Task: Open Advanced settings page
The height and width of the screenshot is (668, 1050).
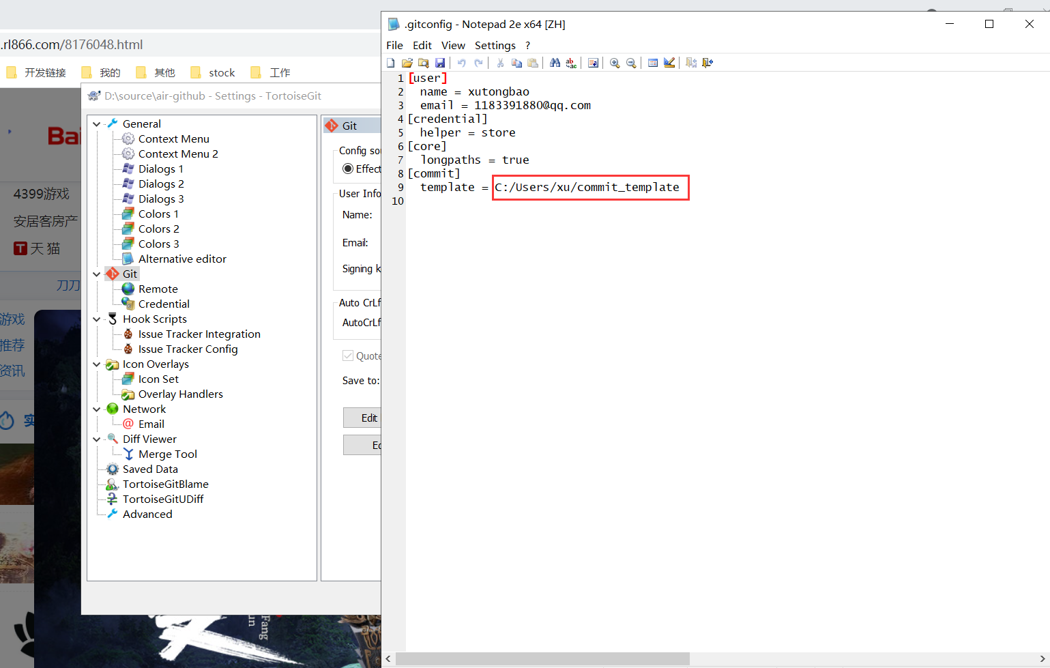Action: [147, 514]
